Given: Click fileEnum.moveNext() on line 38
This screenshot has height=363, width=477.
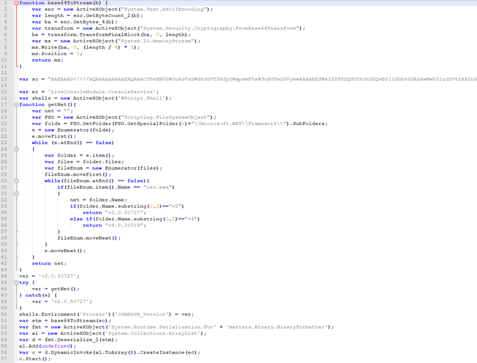Looking at the screenshot, I should point(89,238).
